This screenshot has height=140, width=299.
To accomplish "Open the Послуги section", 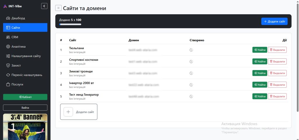I will tap(25, 85).
